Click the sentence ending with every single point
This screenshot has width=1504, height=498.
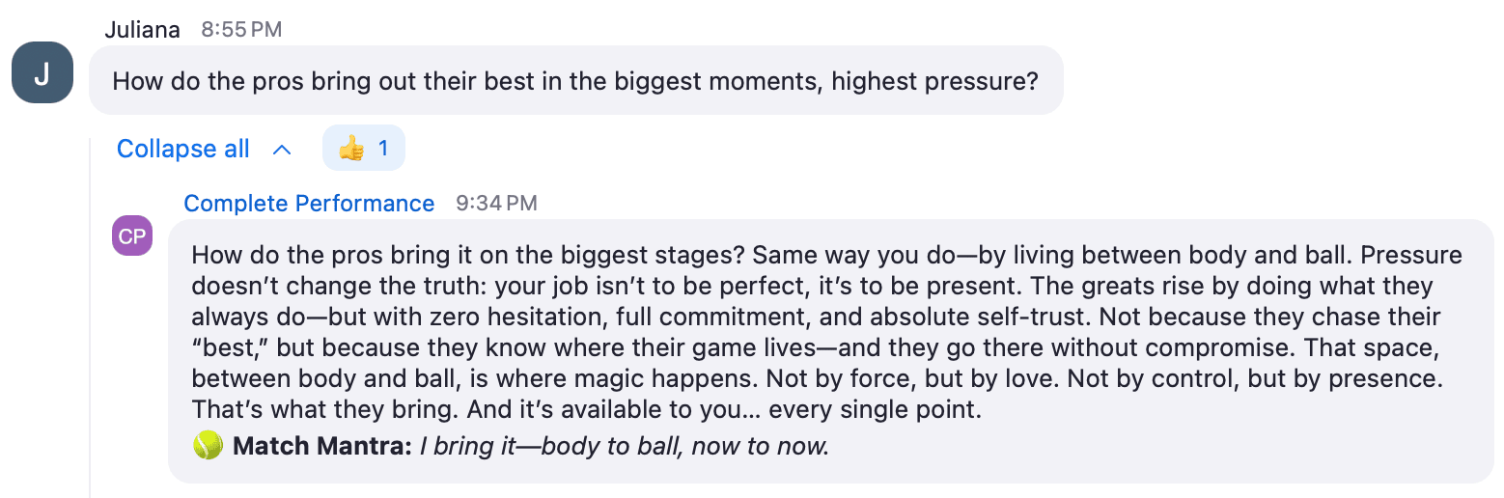724,409
